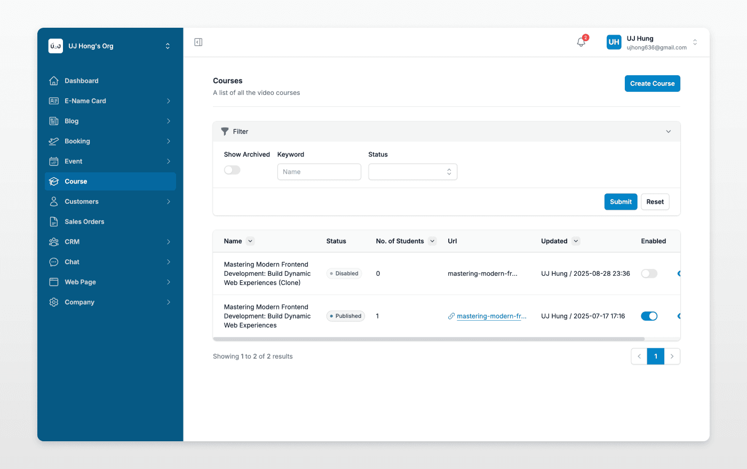Collapse the Filter panel using its chevron
This screenshot has height=469, width=747.
click(668, 131)
